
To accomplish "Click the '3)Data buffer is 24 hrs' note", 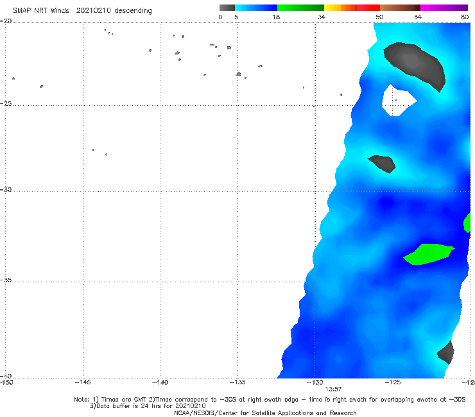I will coord(148,406).
